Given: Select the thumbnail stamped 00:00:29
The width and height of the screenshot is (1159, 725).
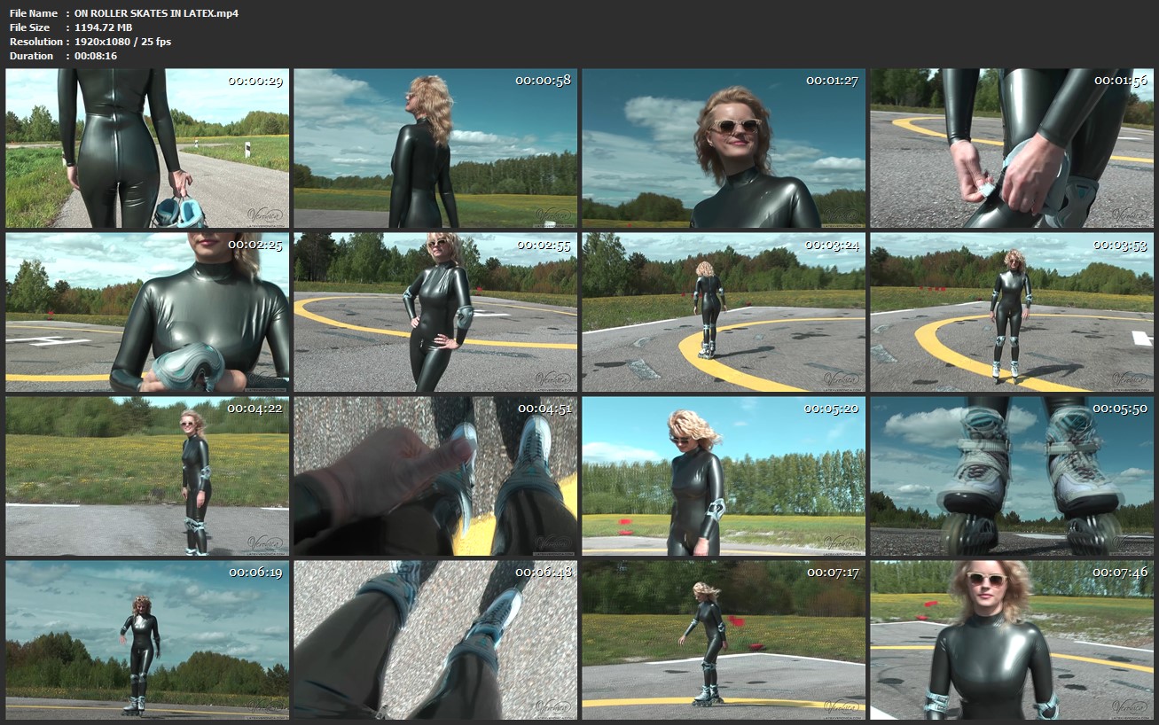Looking at the screenshot, I should [147, 148].
